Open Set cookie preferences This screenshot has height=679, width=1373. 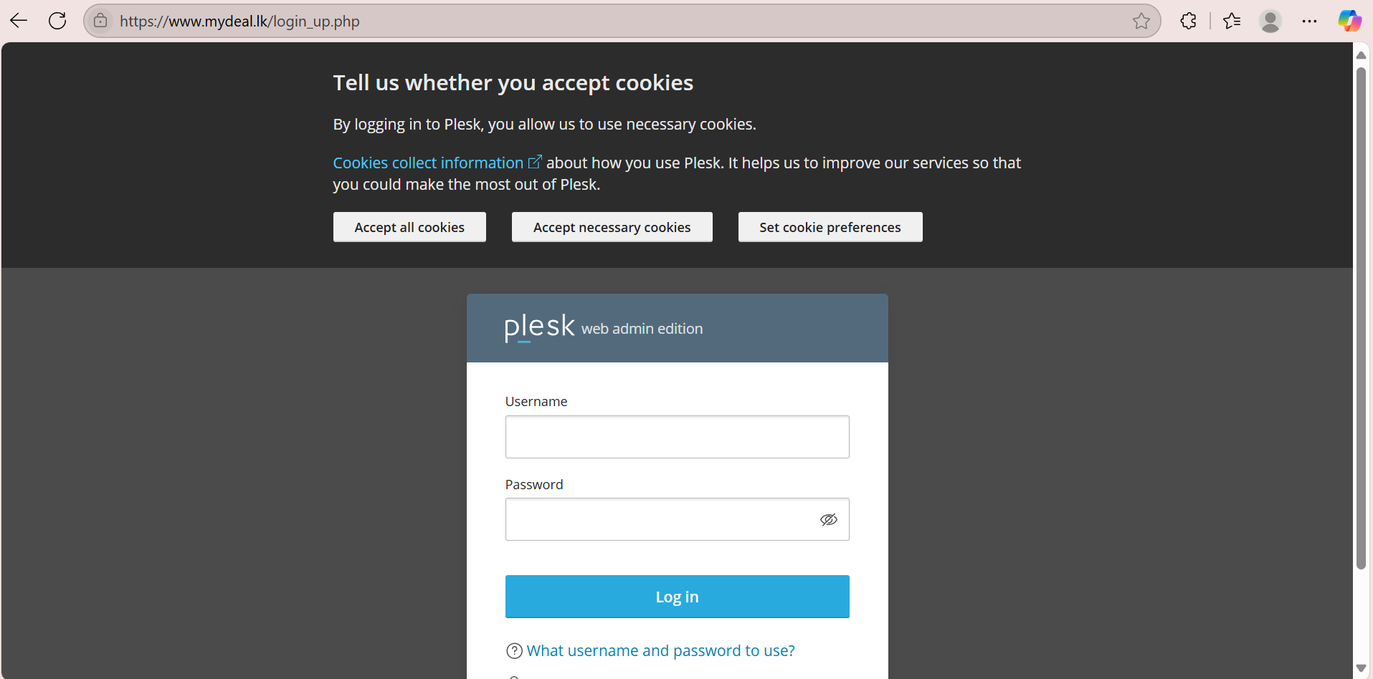click(x=830, y=227)
